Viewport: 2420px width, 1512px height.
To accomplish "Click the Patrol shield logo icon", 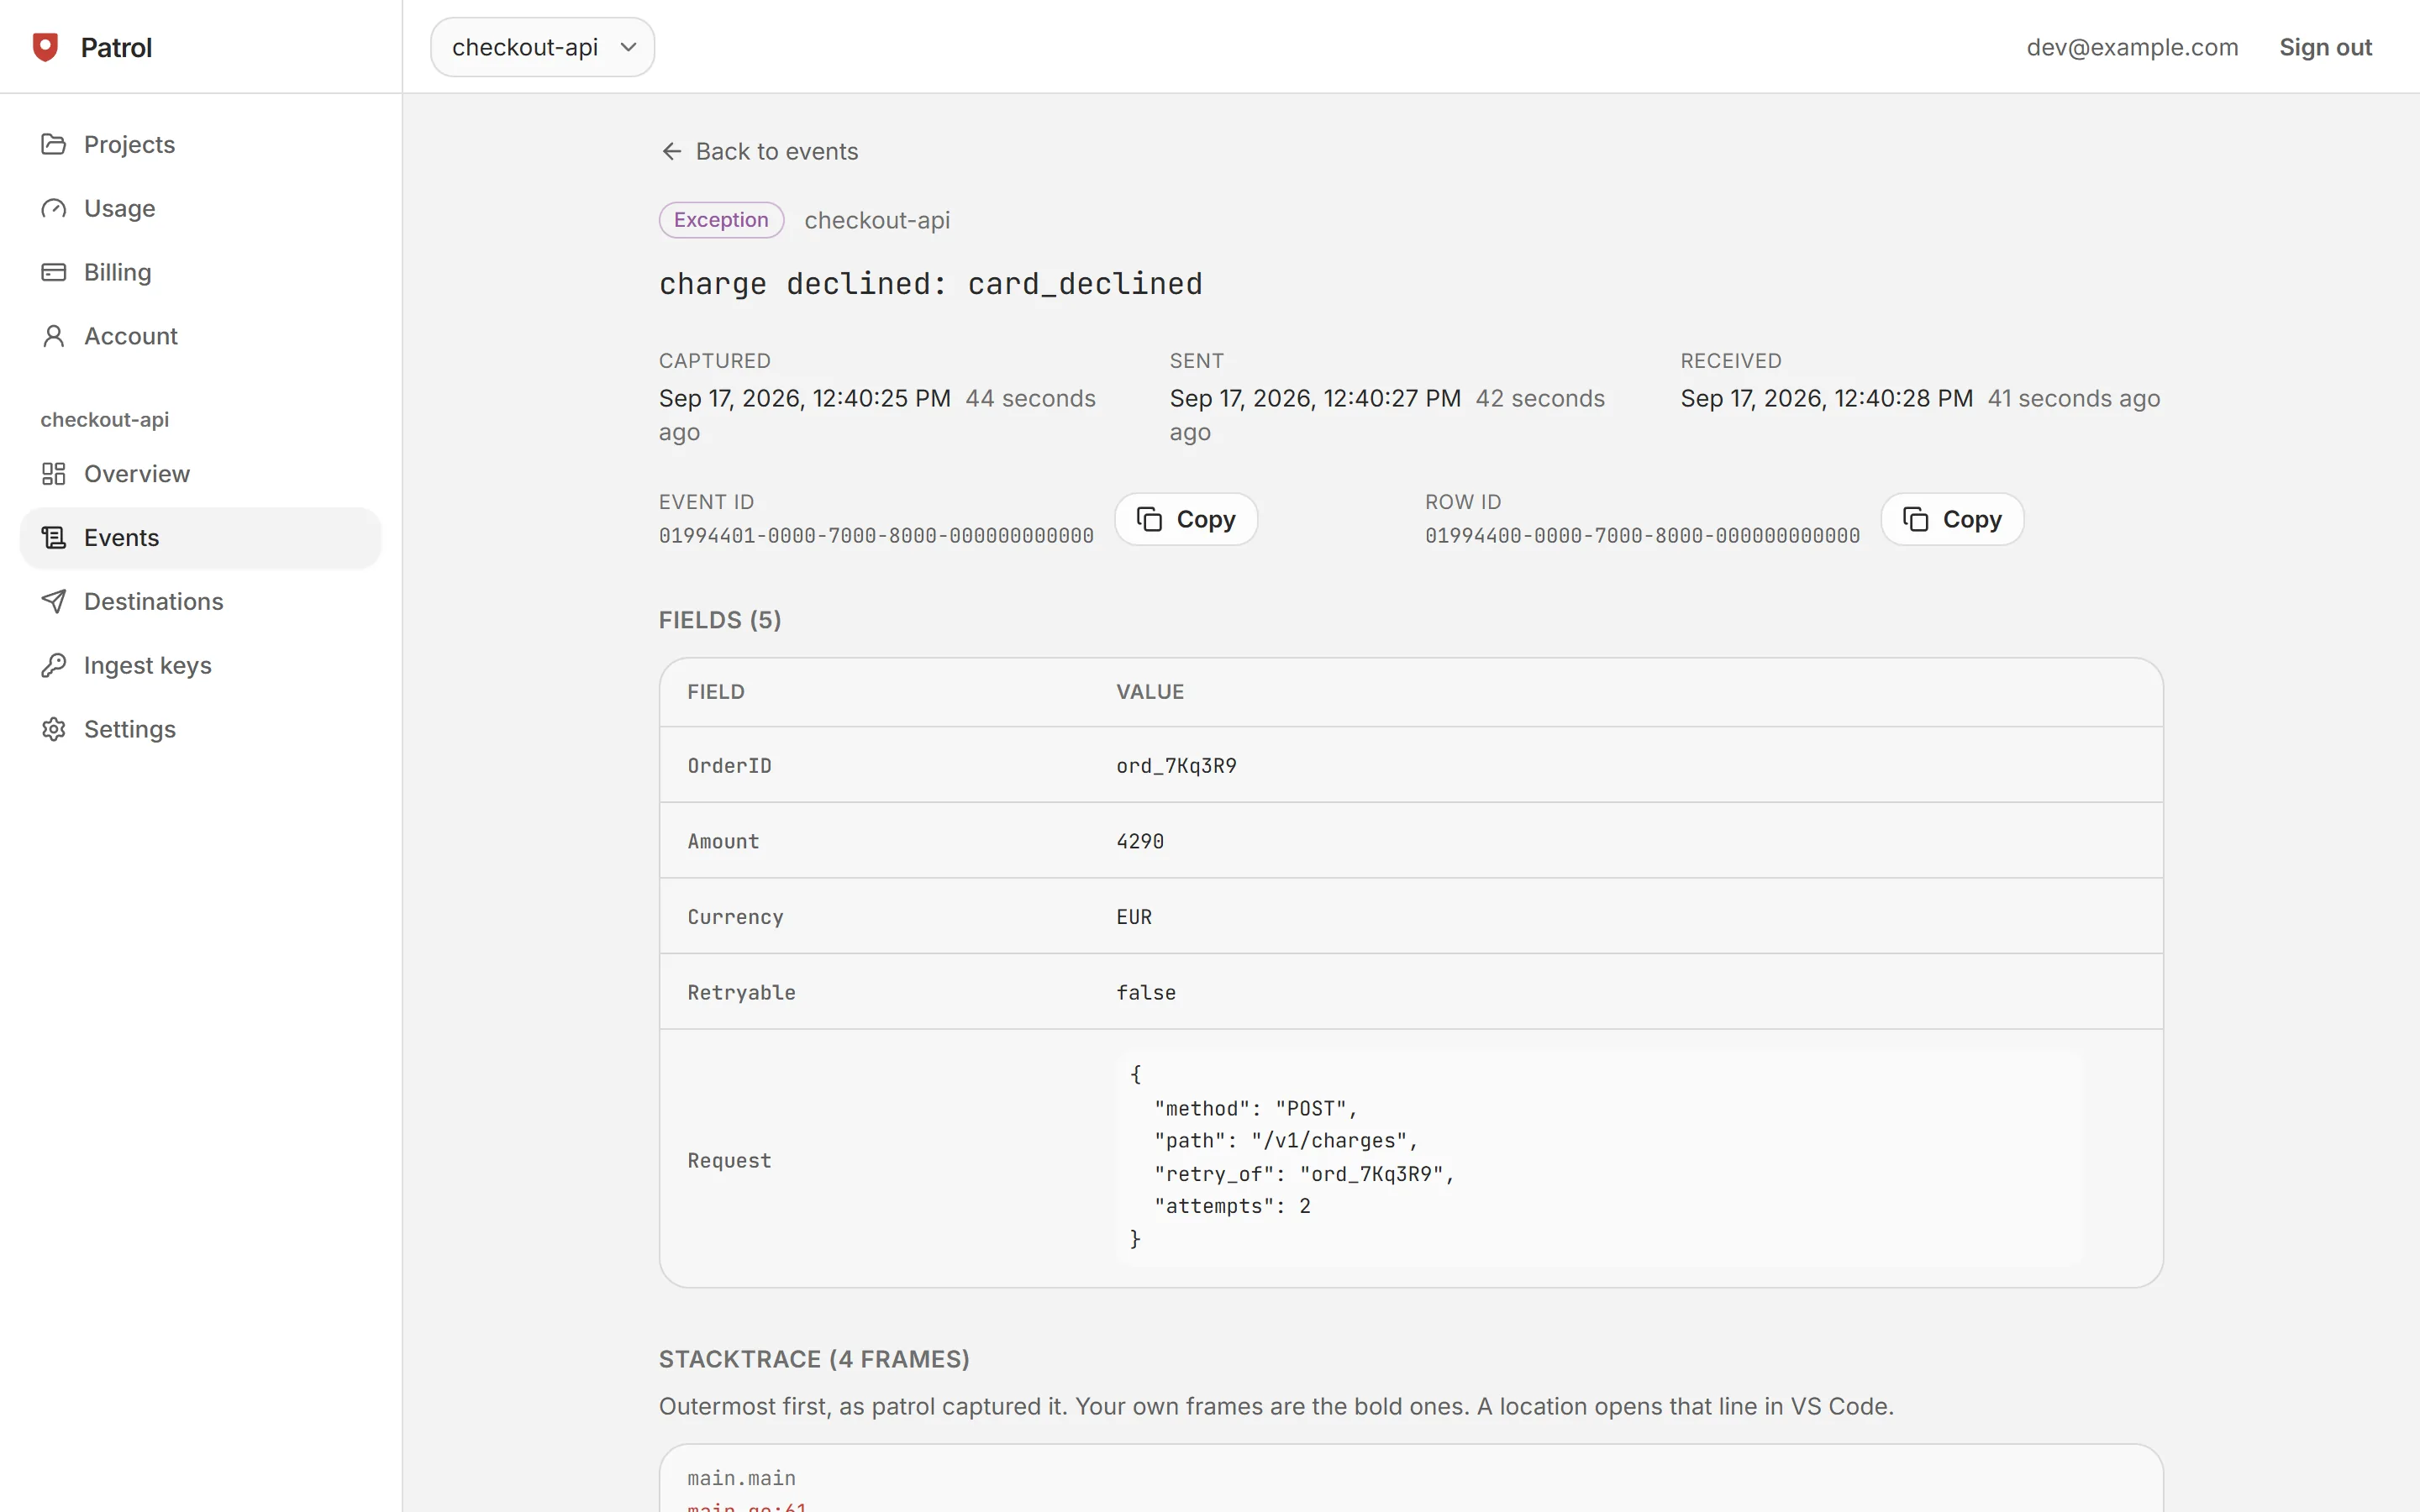I will 46,47.
